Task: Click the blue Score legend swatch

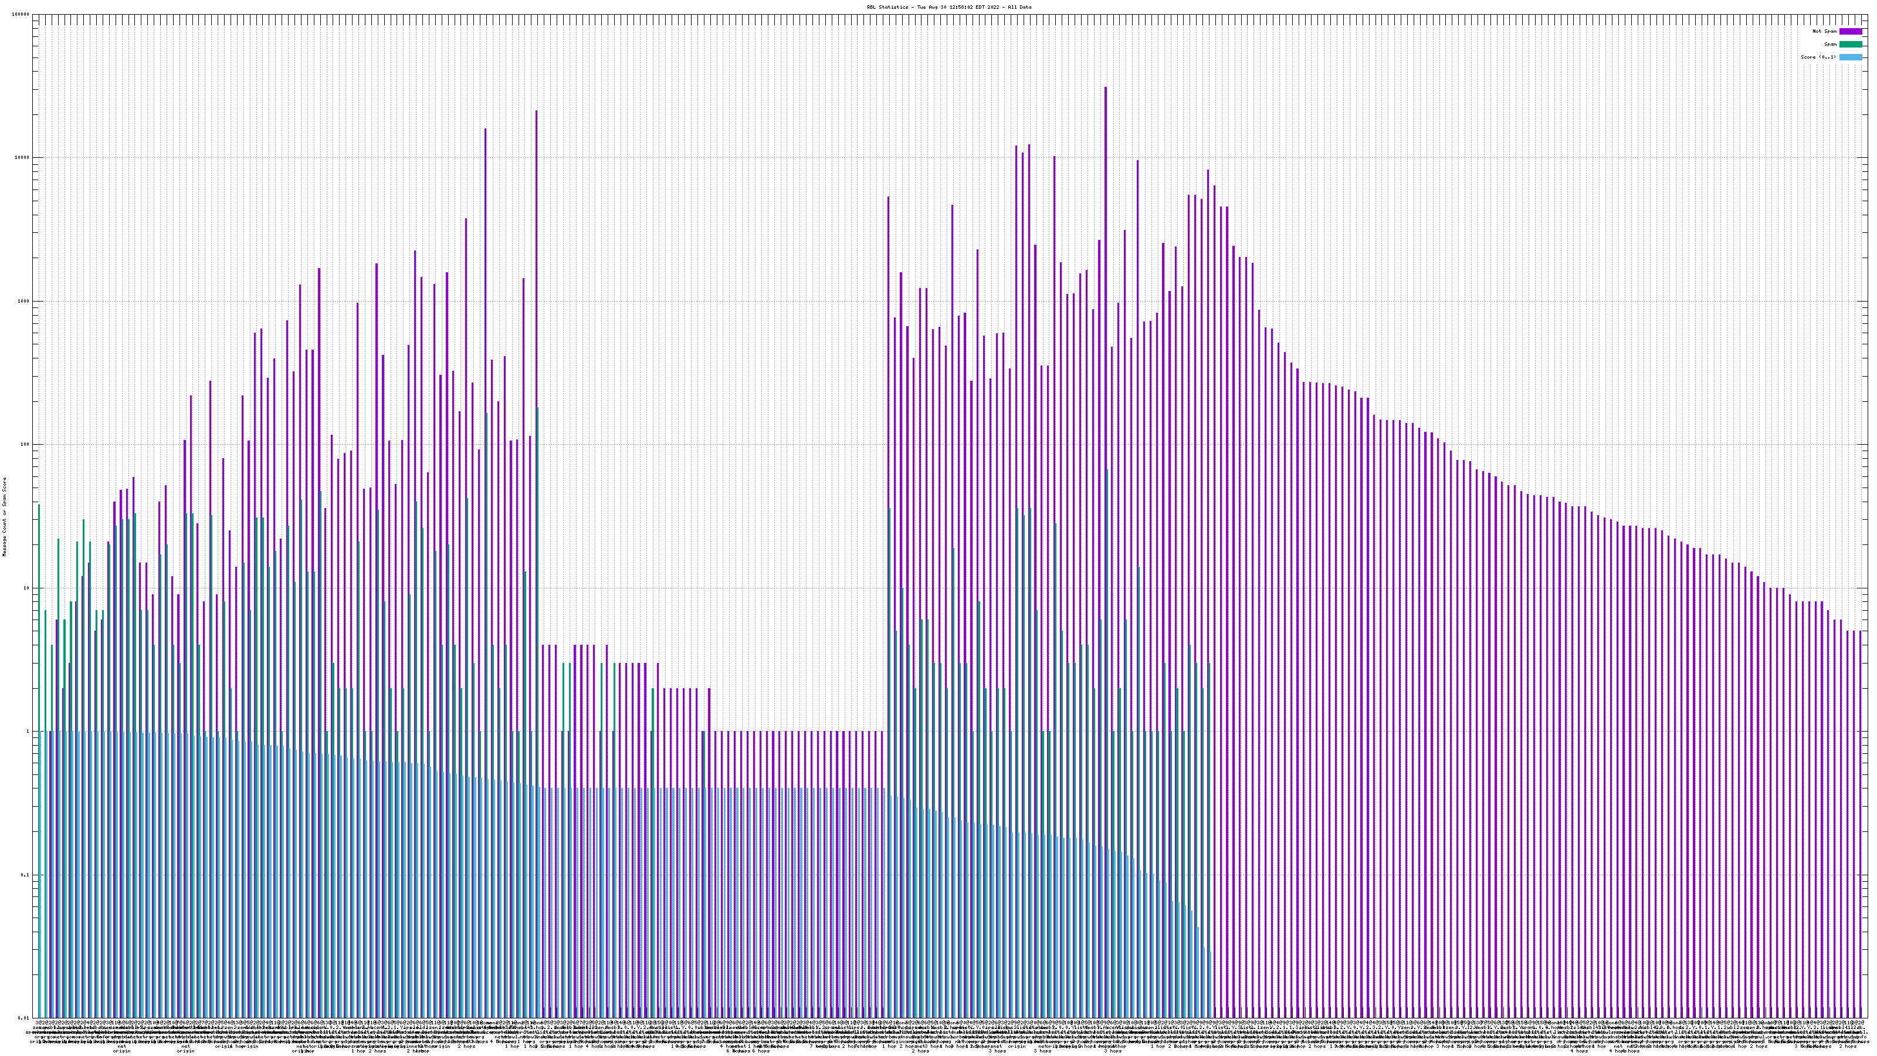Action: tap(1850, 57)
